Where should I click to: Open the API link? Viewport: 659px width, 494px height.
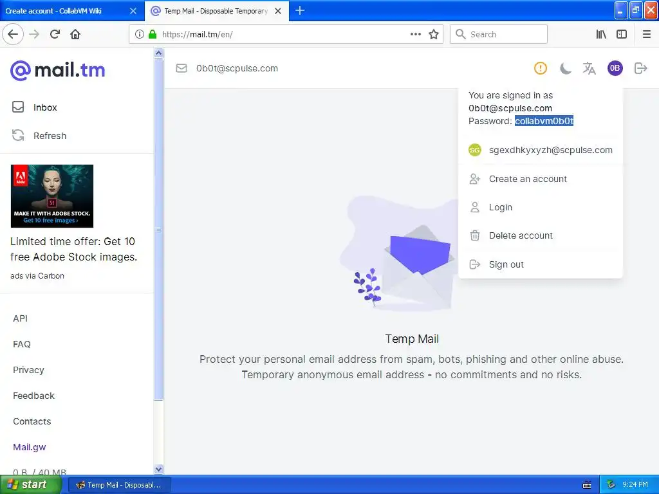(20, 318)
